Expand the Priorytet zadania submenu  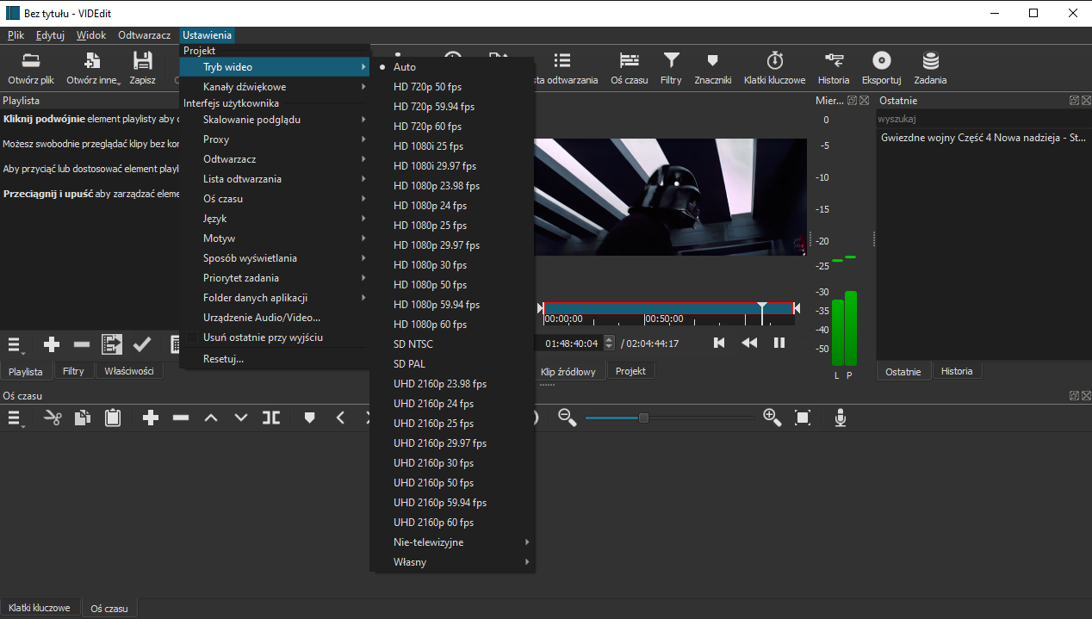pyautogui.click(x=274, y=278)
